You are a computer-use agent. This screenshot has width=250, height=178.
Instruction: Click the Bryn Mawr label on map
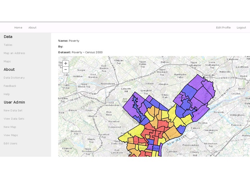109,114
